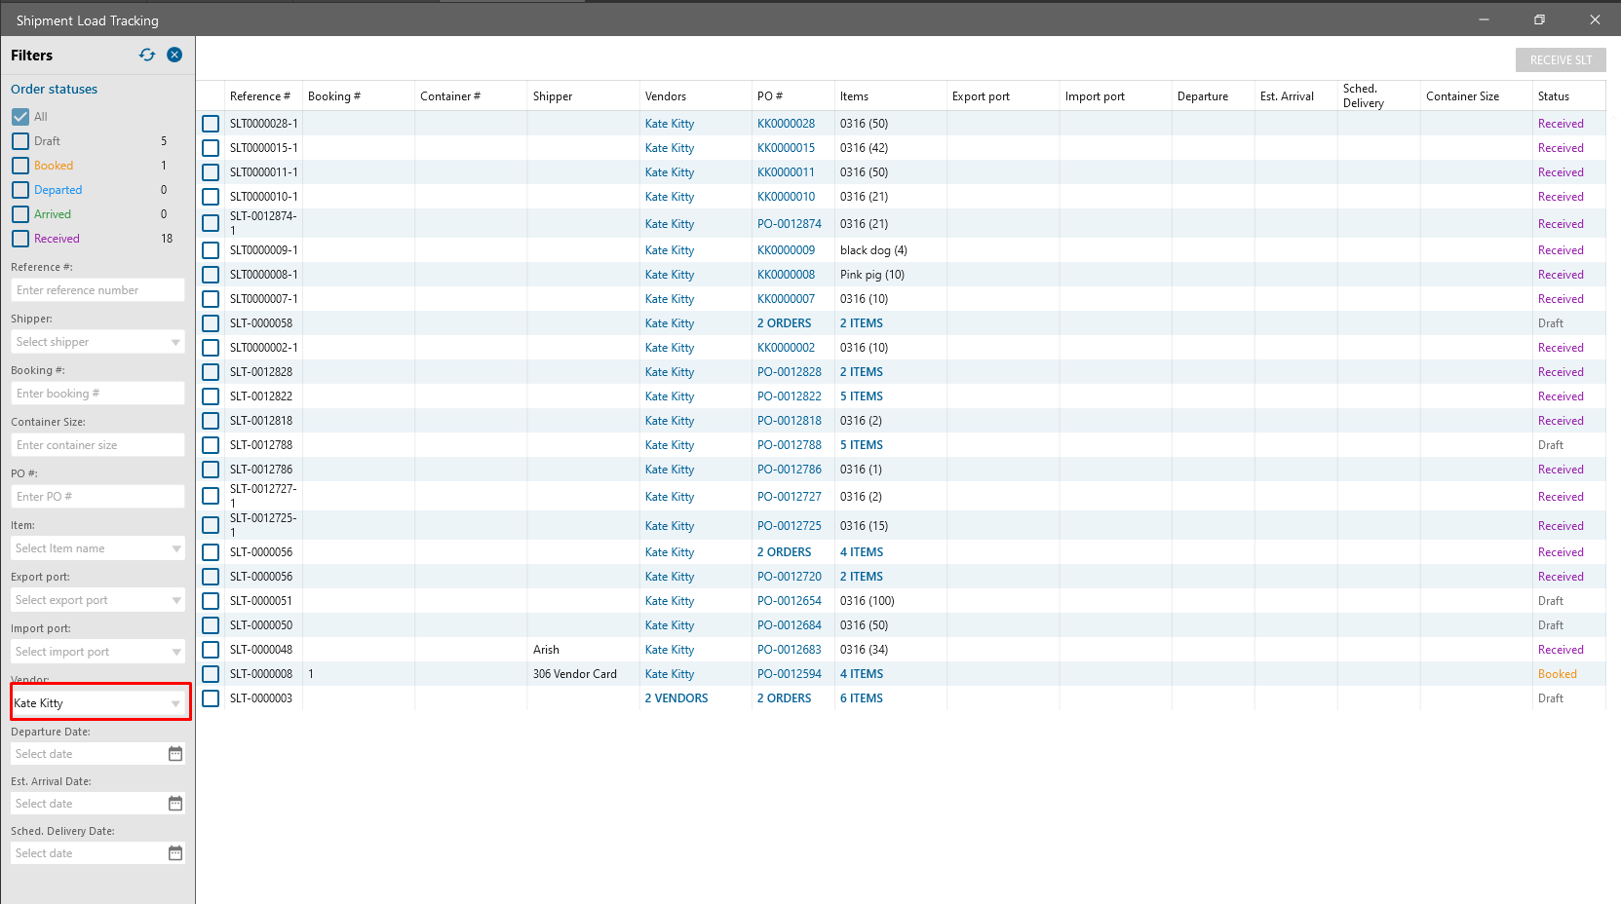
Task: Toggle the All order status checkbox
Action: point(20,117)
